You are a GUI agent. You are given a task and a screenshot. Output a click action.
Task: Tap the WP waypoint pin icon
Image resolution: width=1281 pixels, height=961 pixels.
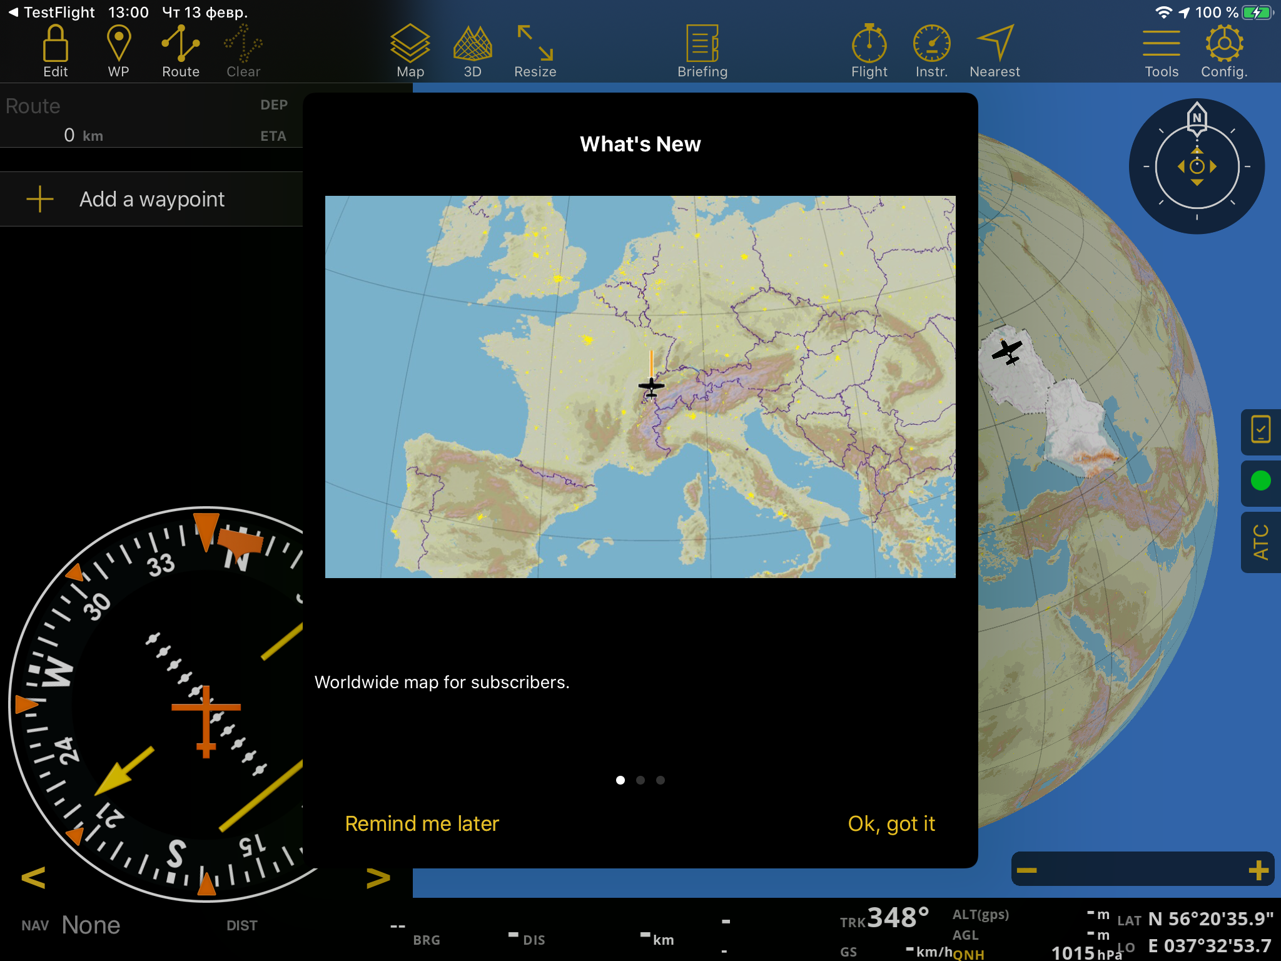click(x=118, y=51)
